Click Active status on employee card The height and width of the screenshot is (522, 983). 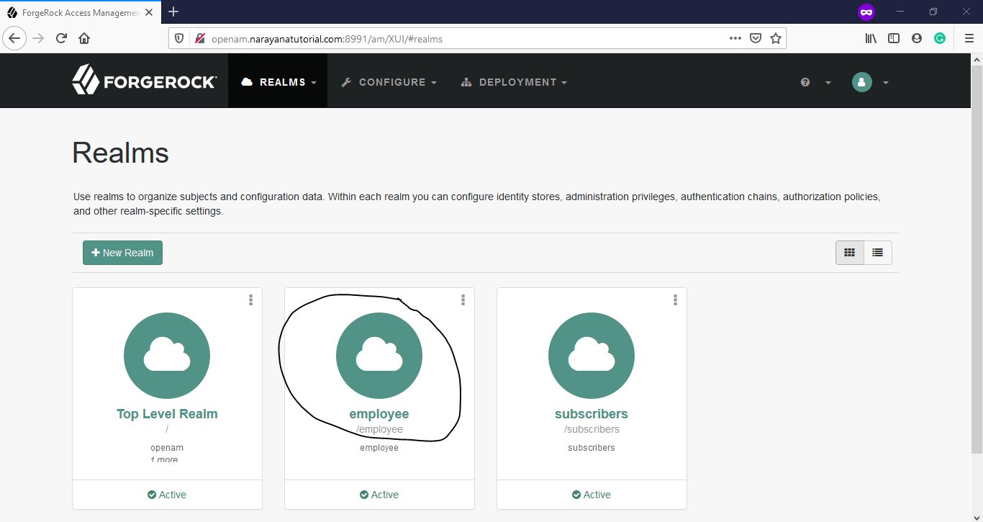click(379, 495)
